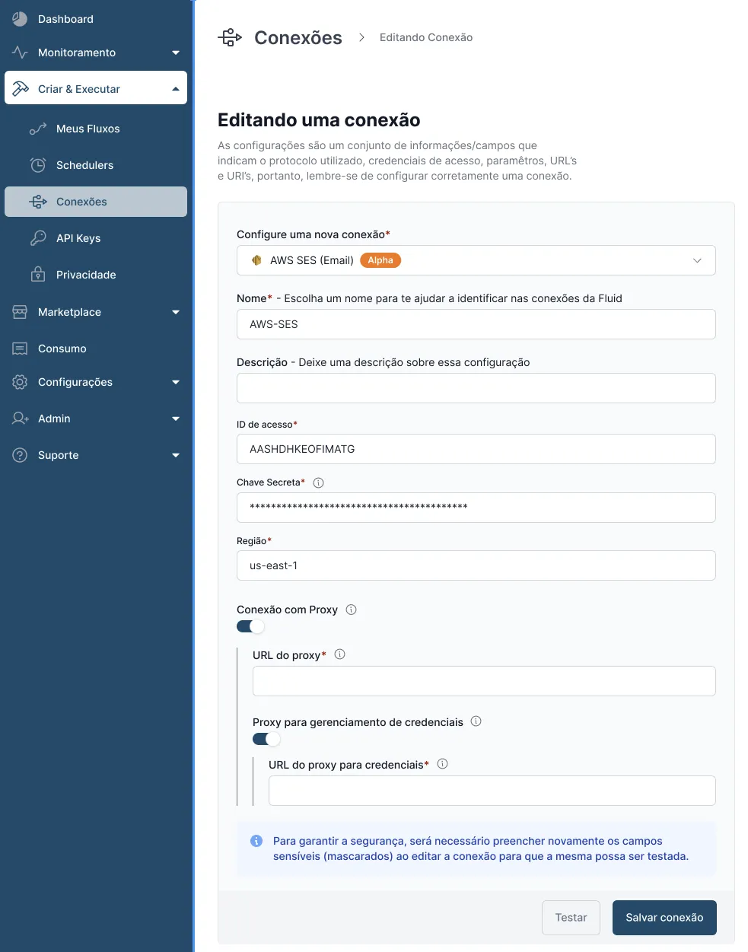Click the info icon beside URL do proxy

coord(340,654)
